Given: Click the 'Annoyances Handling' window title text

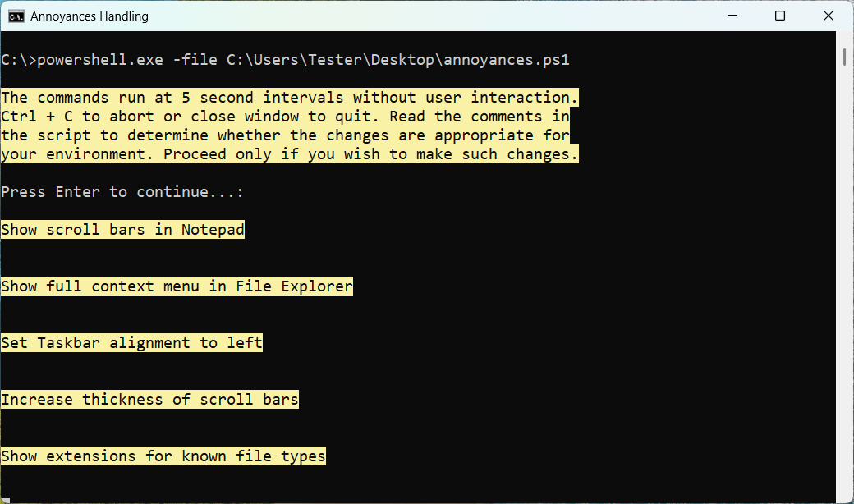Looking at the screenshot, I should (90, 16).
